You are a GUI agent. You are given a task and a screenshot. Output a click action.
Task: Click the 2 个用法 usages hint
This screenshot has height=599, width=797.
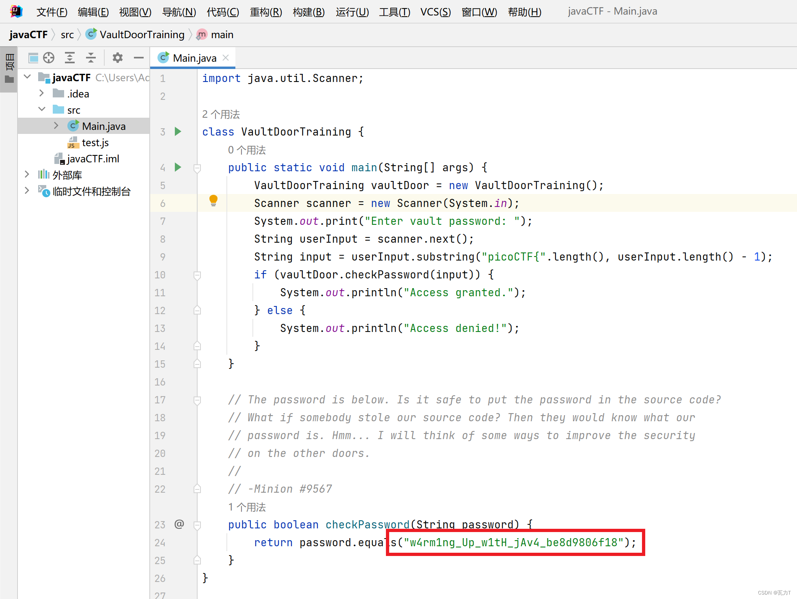tap(221, 114)
